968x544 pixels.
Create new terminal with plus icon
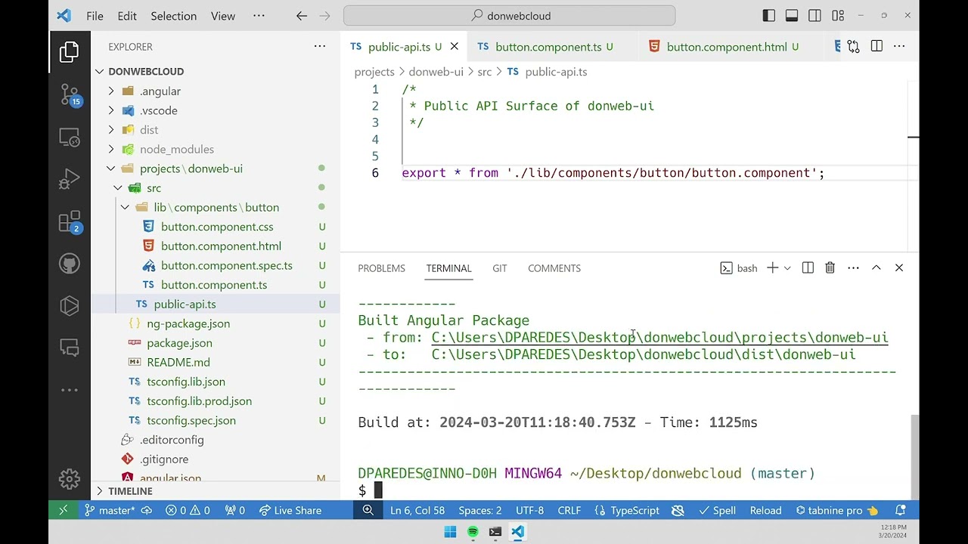[772, 267]
